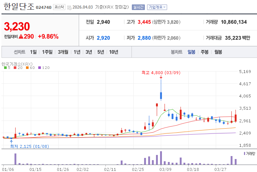Image resolution: width=257 pixels, height=172 pixels.
Task: Click the 2,961 price axis label
Action: coord(245,121)
